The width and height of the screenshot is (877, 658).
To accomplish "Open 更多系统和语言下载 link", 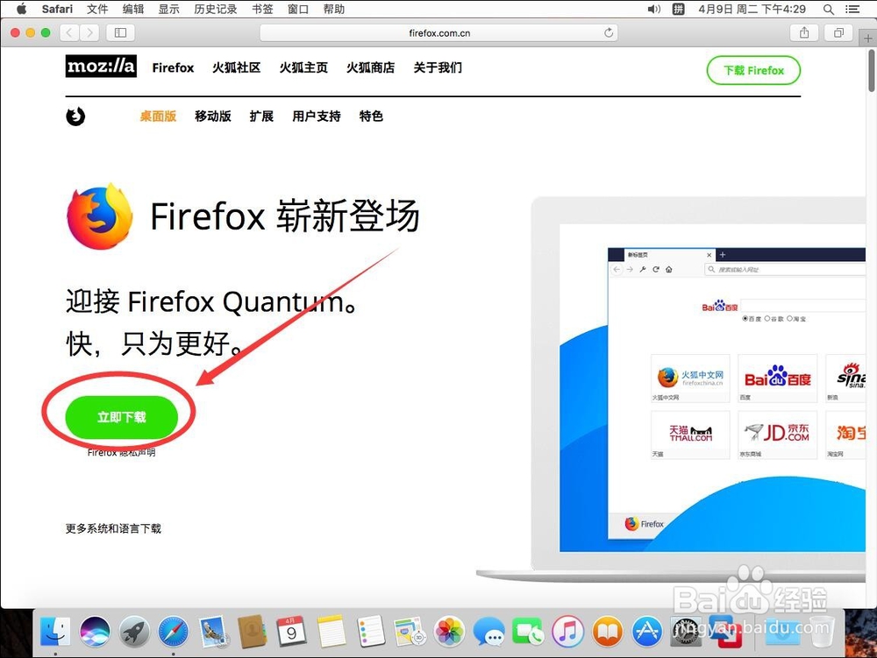I will coord(113,528).
